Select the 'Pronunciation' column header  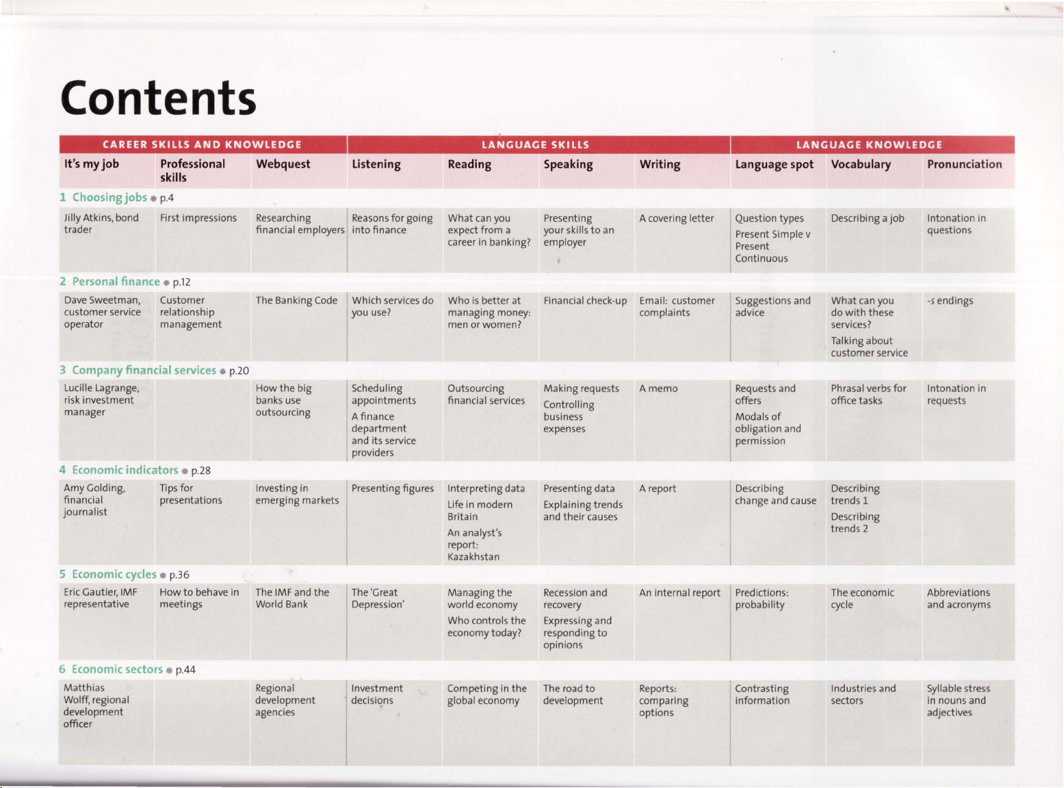[963, 164]
